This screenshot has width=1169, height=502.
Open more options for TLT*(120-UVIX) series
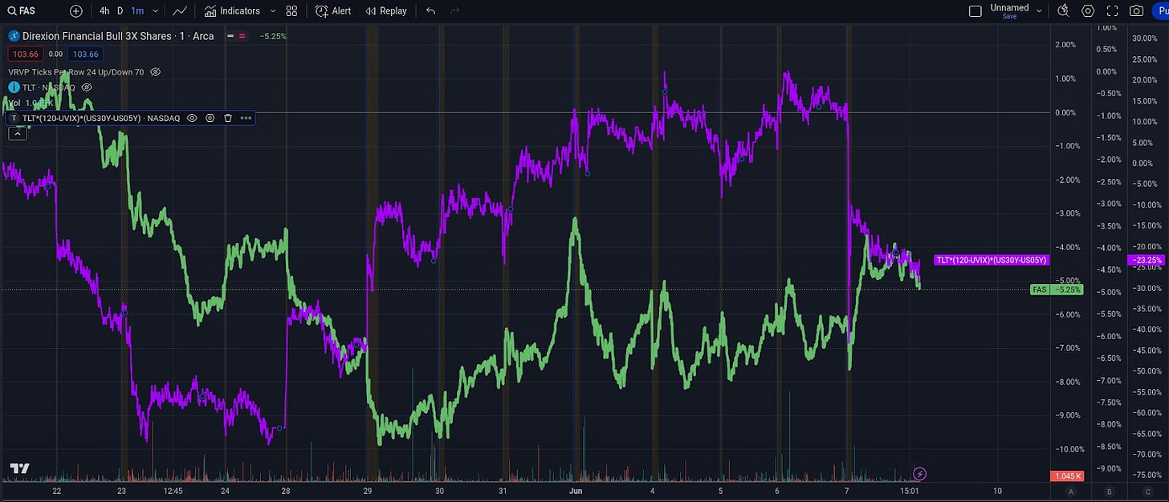[246, 118]
